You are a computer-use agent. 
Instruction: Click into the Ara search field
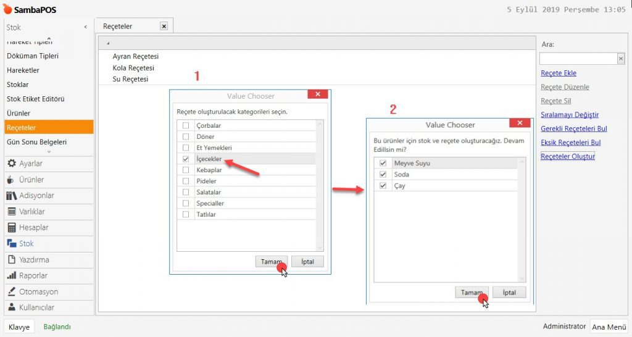(578, 59)
